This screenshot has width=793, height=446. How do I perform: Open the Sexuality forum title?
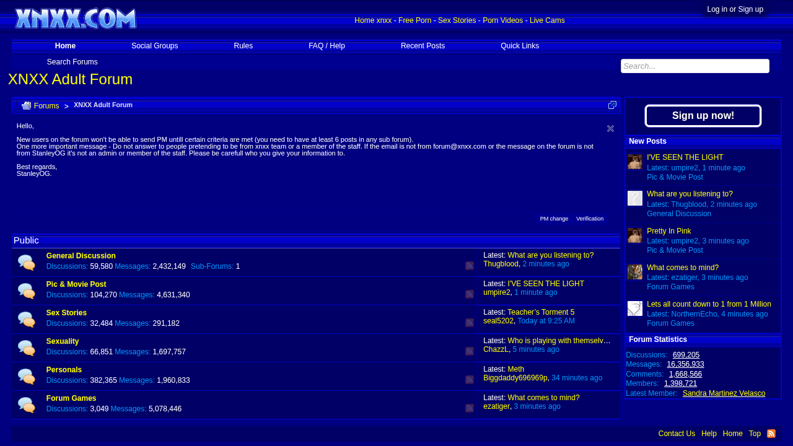click(63, 341)
